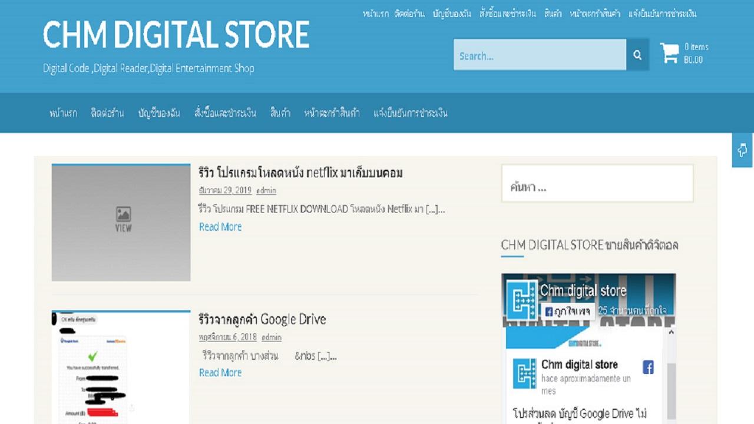Viewport: 754px width, 424px height.
Task: Select แจ้งยืนยันการชำระเงิน in the main navigation bar
Action: point(411,113)
